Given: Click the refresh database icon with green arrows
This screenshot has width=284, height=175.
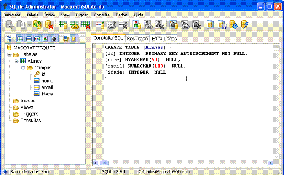Looking at the screenshot, I should click(38, 24).
